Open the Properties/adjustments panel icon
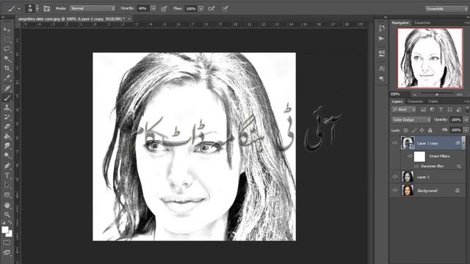Image resolution: width=470 pixels, height=264 pixels. pyautogui.click(x=382, y=53)
